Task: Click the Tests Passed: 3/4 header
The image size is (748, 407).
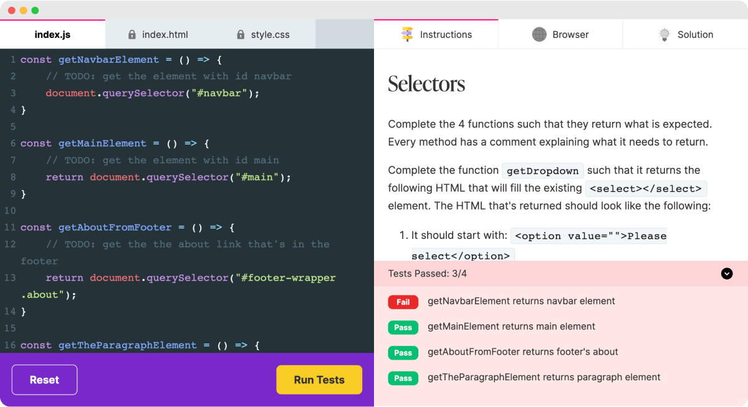Action: click(x=427, y=274)
